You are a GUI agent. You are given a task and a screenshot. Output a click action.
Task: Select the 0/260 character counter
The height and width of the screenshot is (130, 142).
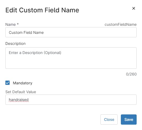pyautogui.click(x=131, y=74)
